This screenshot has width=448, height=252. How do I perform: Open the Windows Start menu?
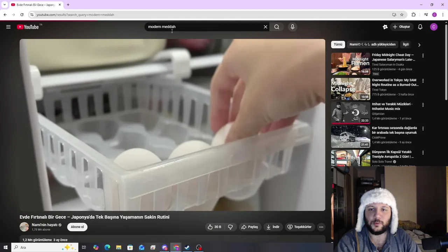[x=5, y=247]
